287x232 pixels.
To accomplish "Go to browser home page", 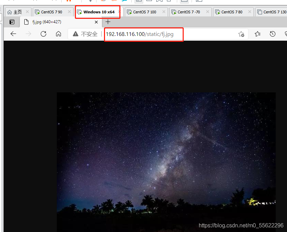I will click(58, 34).
